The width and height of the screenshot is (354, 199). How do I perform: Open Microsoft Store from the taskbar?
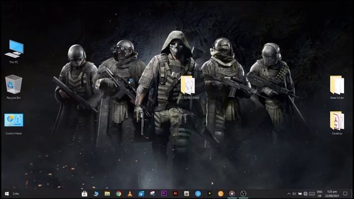pyautogui.click(x=85, y=193)
